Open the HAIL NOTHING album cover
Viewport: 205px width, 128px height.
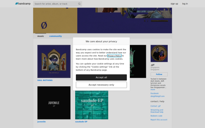(x=54, y=61)
